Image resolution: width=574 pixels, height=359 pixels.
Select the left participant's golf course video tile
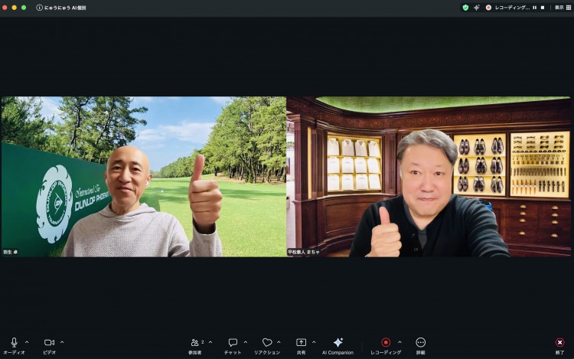(143, 176)
